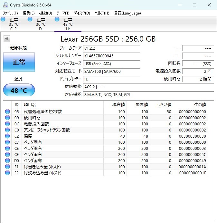Click status orb for attribute C2 temperature
Screen dimensions: 217x223
[x=7, y=136]
